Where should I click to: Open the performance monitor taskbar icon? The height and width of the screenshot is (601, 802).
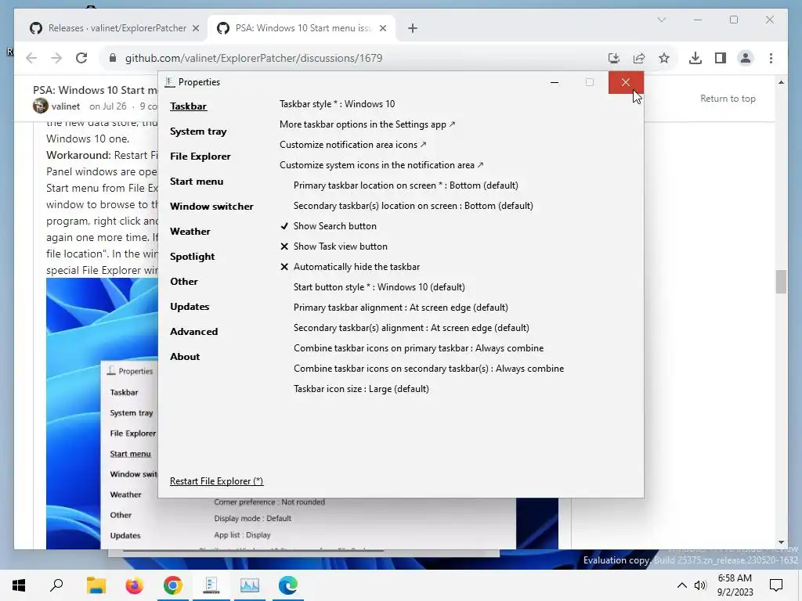250,585
